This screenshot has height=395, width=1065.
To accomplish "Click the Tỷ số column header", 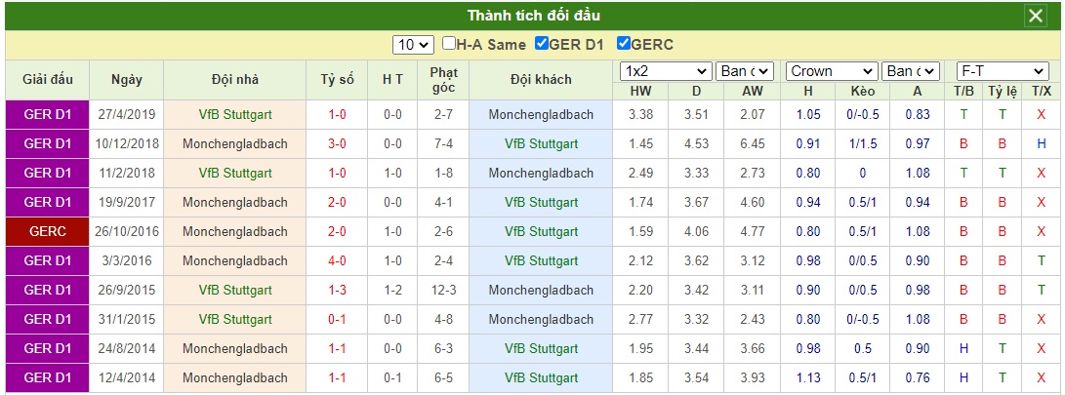I will (338, 79).
